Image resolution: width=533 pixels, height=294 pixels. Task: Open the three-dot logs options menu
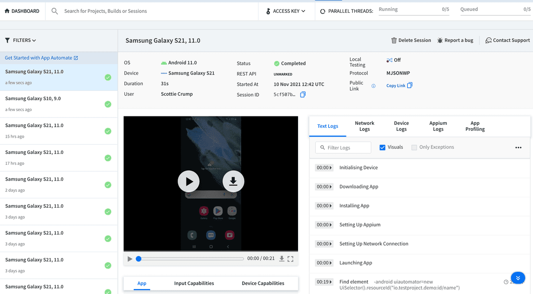pyautogui.click(x=518, y=147)
